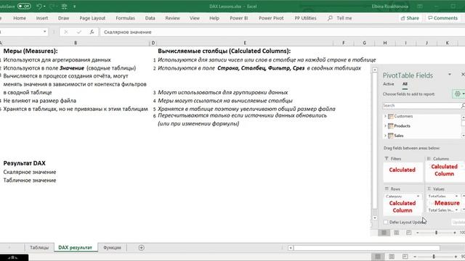Open the Insert ribbon tab
The height and width of the screenshot is (261, 465).
(x=42, y=18)
